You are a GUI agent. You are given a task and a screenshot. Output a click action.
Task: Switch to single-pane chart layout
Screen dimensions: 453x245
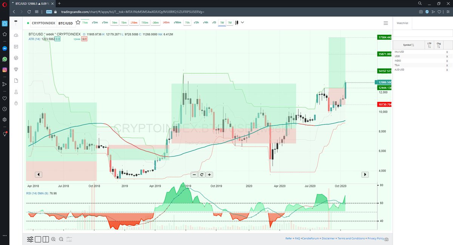tap(39, 239)
